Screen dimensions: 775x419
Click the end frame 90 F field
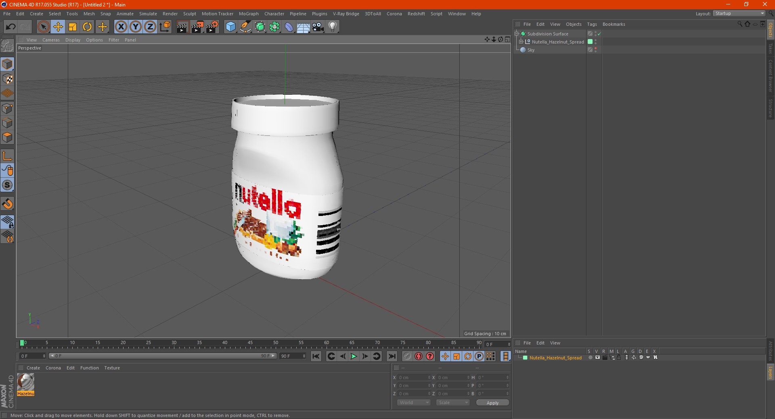click(293, 356)
